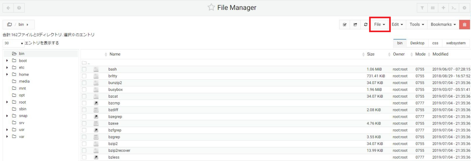Click the select-all checkmark toolbar icon
The image size is (471, 161).
click(x=345, y=24)
